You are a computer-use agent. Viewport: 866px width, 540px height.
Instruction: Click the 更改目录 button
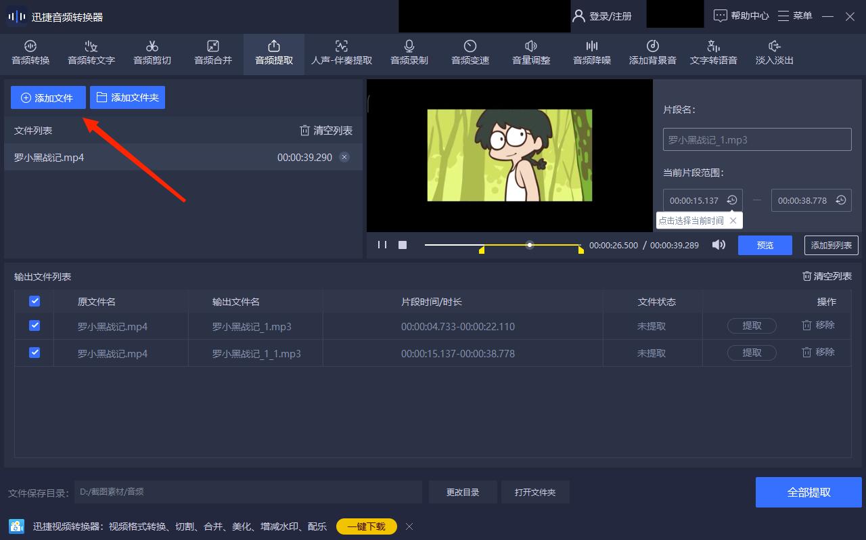point(463,492)
